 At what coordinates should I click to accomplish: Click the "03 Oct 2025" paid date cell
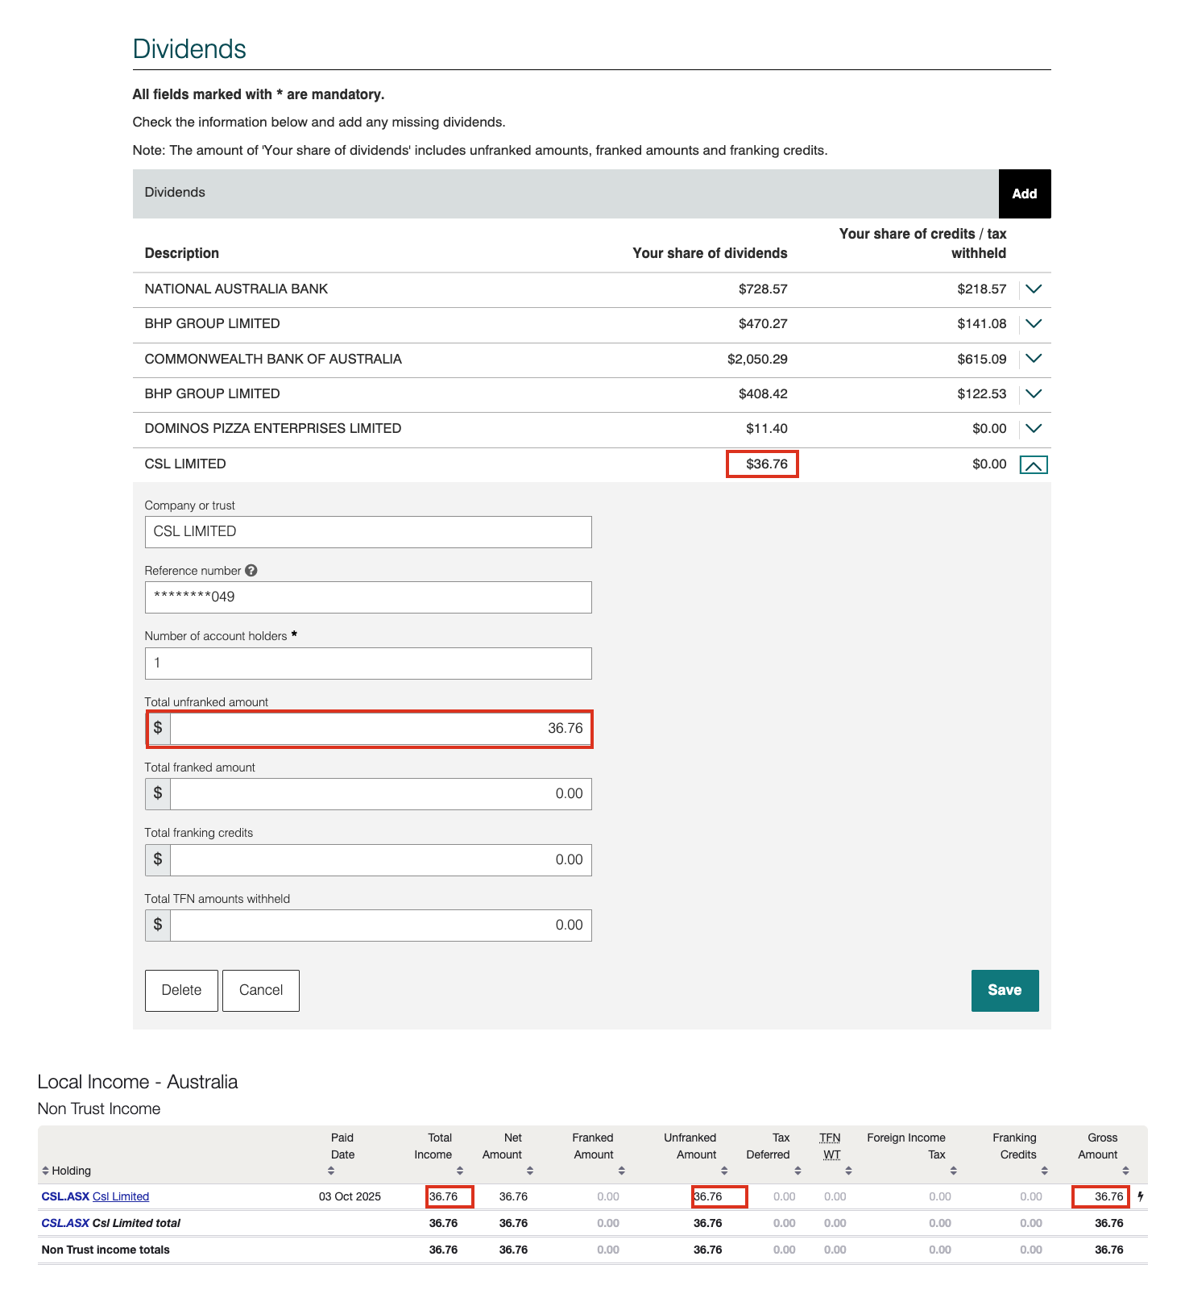click(x=350, y=1196)
